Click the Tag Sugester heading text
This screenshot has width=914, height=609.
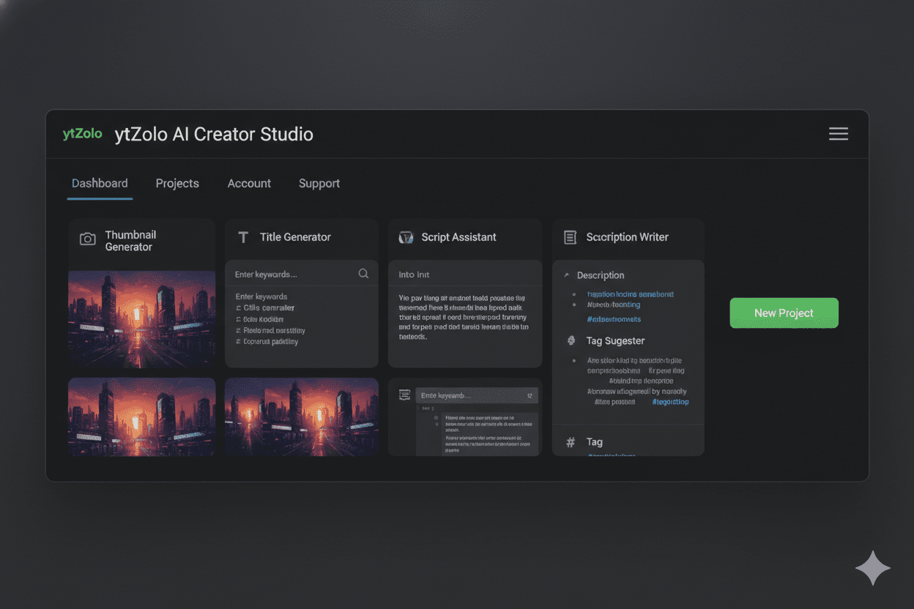[615, 341]
